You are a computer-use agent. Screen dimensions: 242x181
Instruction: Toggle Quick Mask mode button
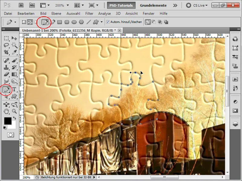[11, 135]
